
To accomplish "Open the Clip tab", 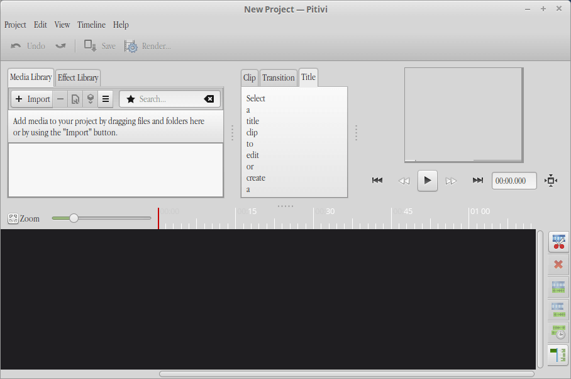I will pyautogui.click(x=250, y=77).
